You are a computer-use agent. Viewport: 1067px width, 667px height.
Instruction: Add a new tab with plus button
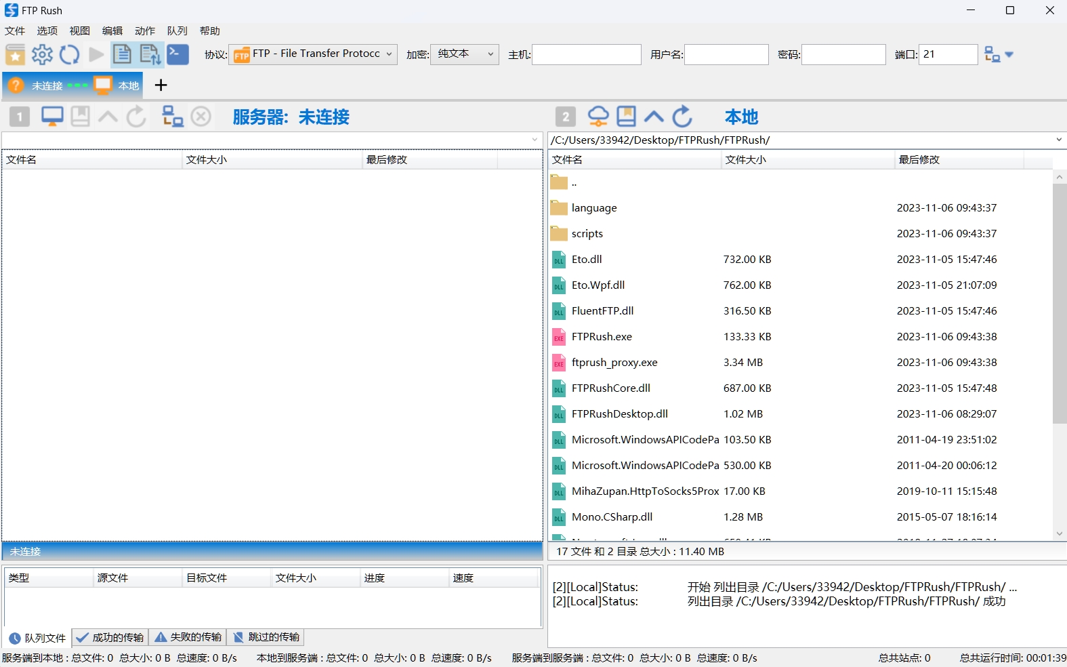click(x=161, y=85)
